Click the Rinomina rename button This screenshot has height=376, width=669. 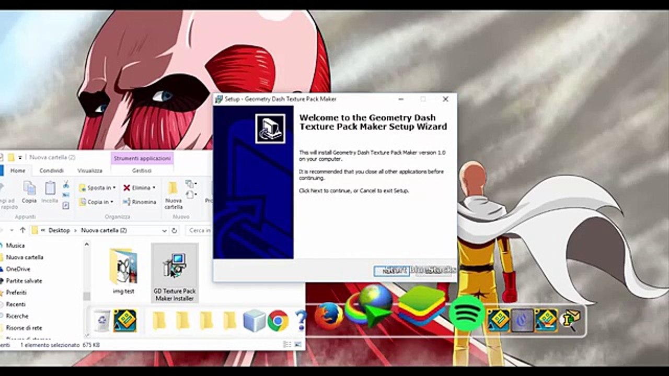point(140,202)
